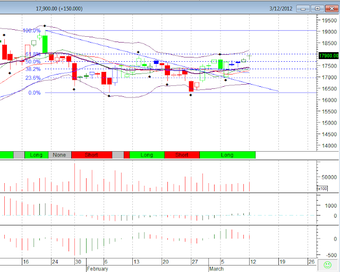Select the green Long segment near February 13

(147, 155)
